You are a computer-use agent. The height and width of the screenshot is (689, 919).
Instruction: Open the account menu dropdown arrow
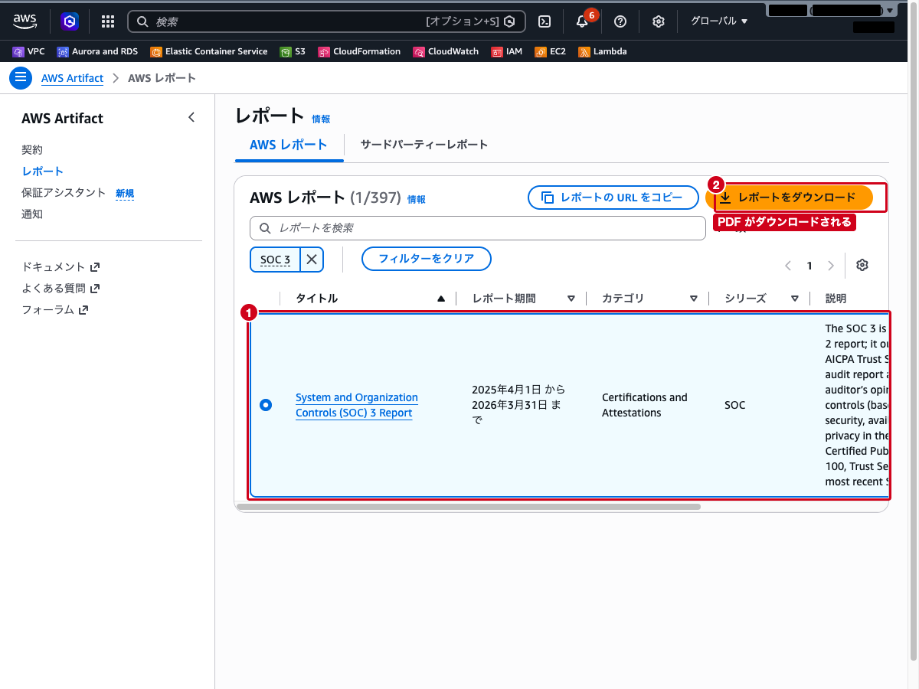[x=889, y=11]
